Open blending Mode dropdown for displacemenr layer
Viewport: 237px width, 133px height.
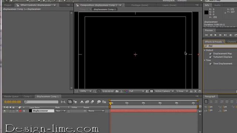click(60, 111)
